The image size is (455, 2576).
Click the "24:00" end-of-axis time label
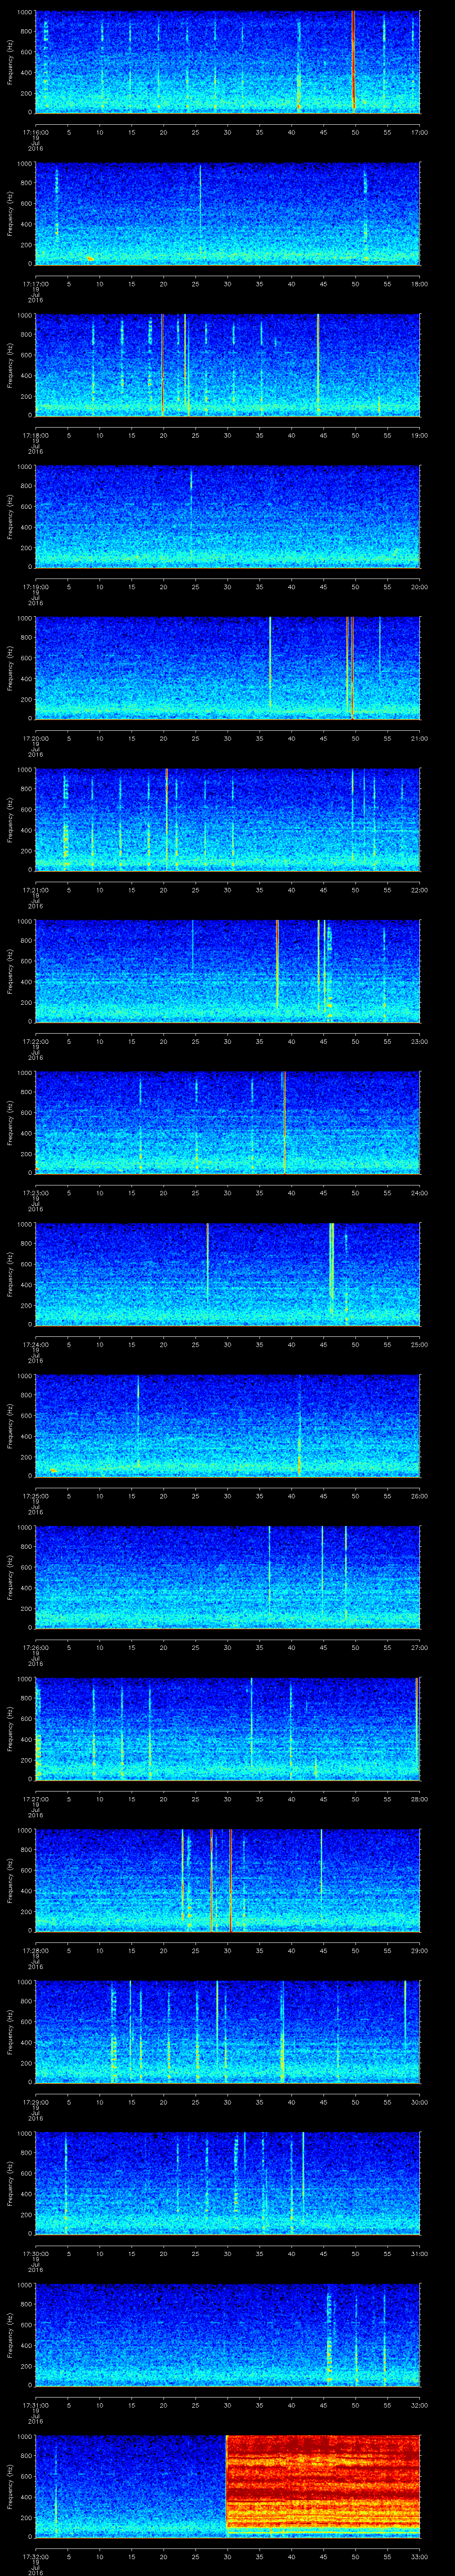419,1192
